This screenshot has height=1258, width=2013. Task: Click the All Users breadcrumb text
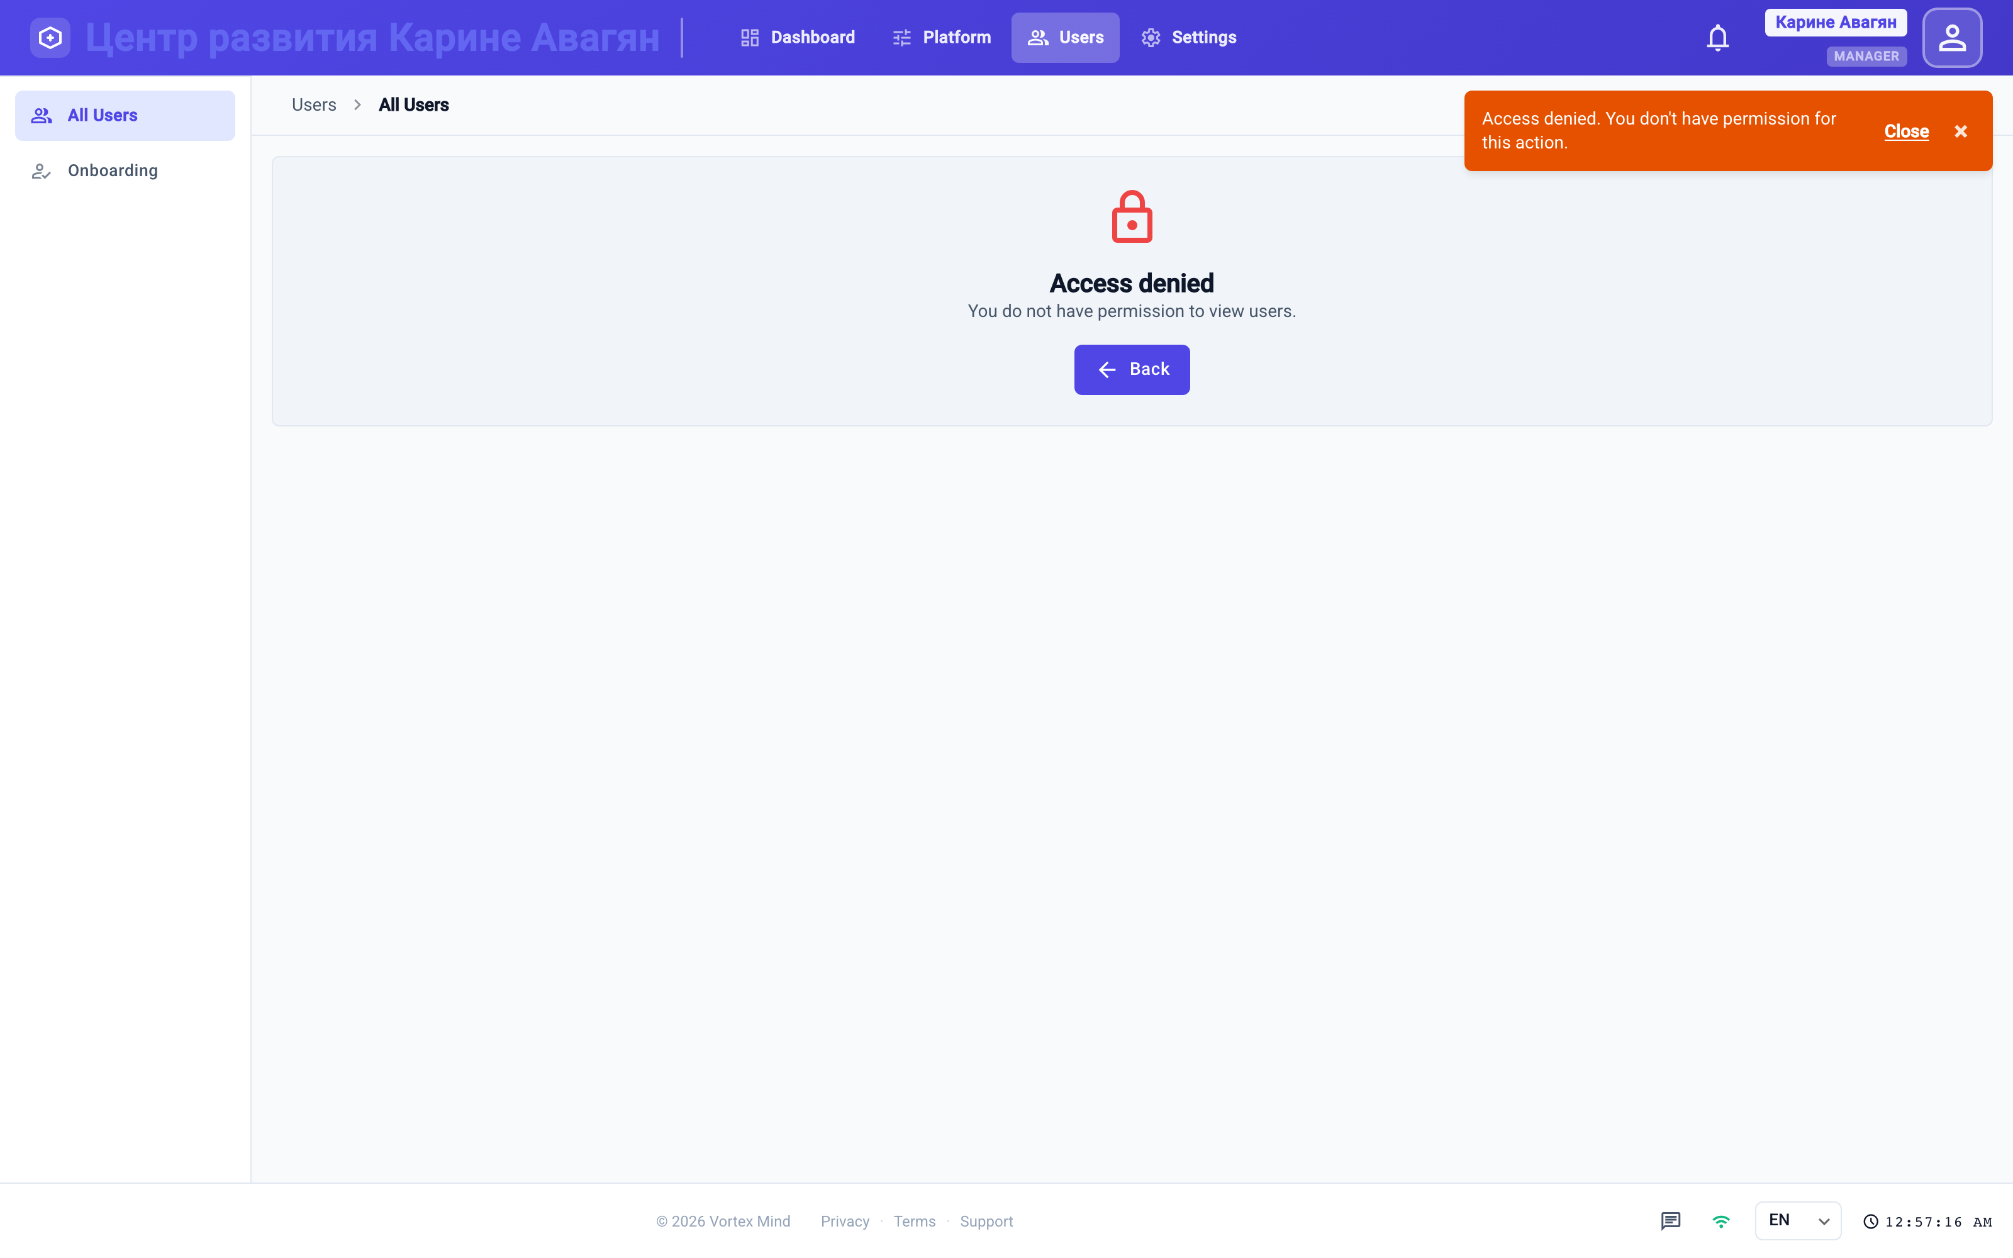(x=413, y=105)
